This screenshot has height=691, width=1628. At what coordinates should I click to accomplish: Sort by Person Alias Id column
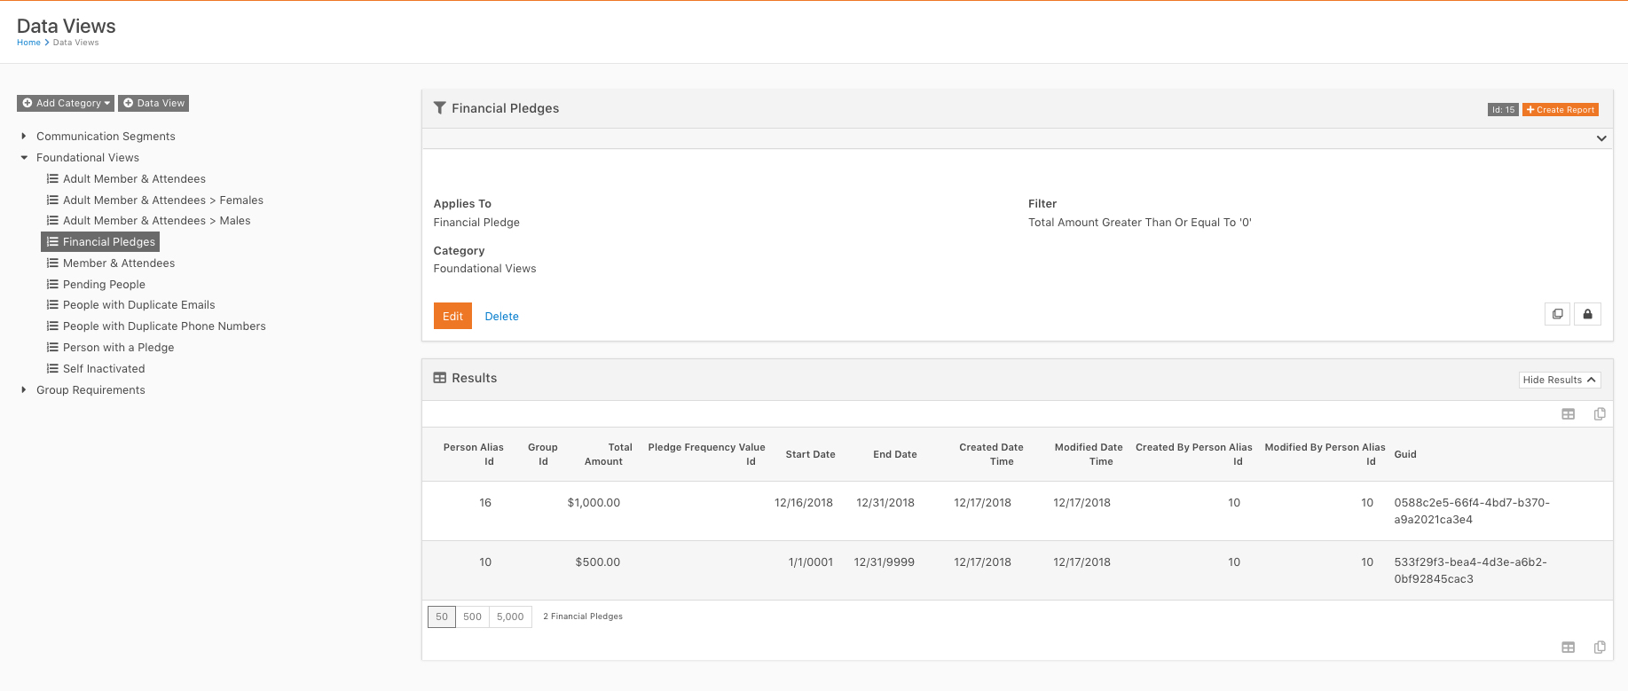[474, 454]
